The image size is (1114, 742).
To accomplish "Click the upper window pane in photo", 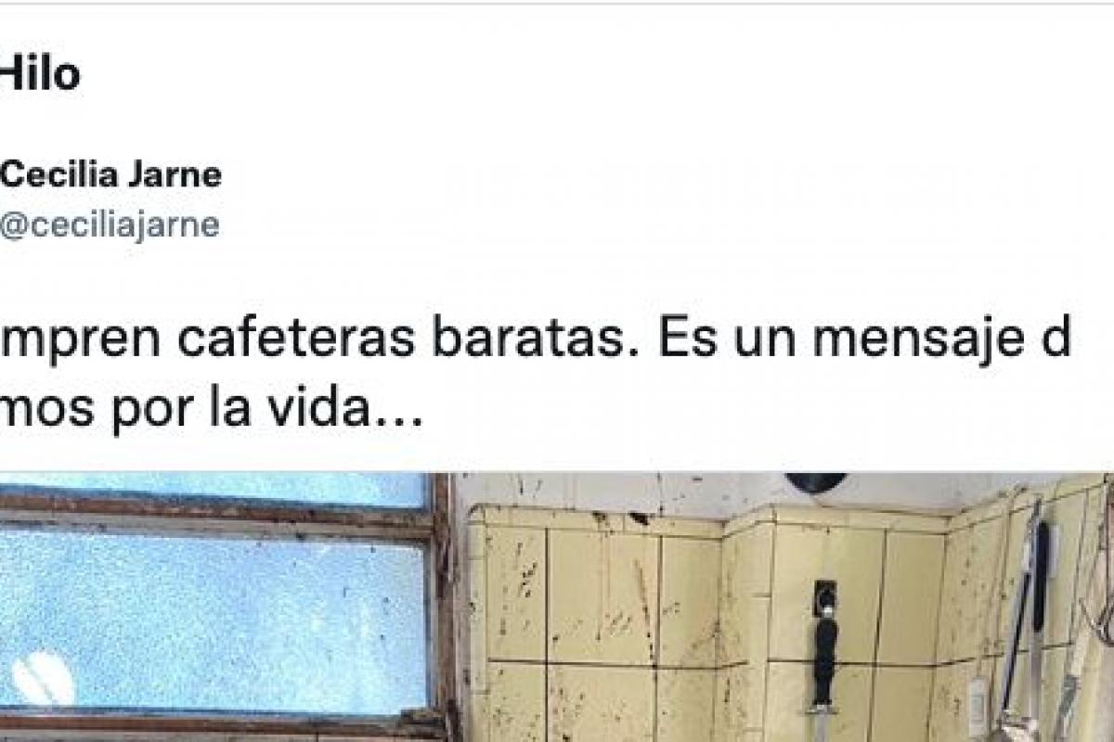I will (x=214, y=489).
